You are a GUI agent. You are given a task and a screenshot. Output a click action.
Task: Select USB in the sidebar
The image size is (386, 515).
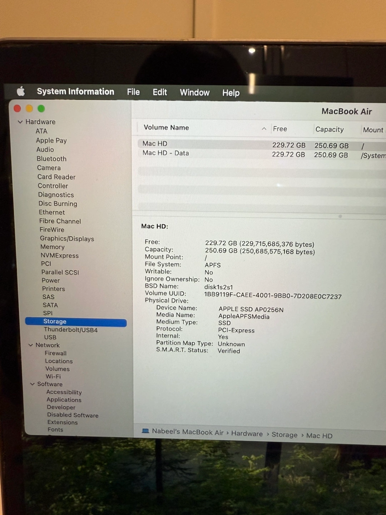(x=50, y=337)
